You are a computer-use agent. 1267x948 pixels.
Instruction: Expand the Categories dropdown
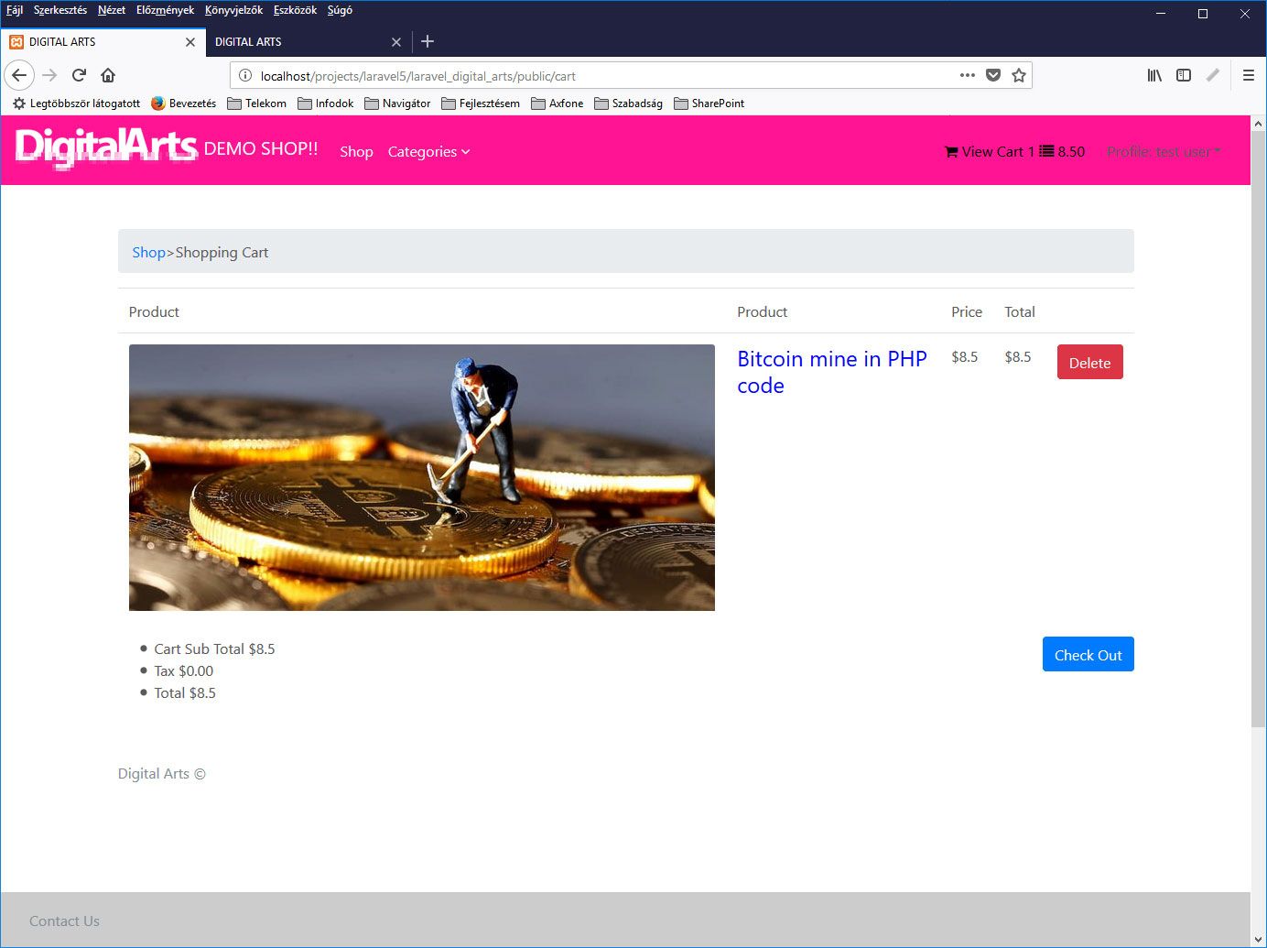pyautogui.click(x=428, y=152)
